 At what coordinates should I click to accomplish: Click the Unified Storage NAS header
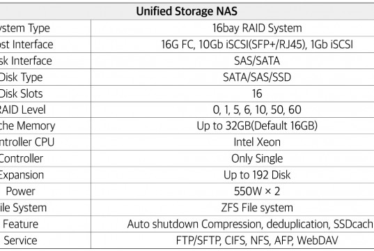pos(187,11)
